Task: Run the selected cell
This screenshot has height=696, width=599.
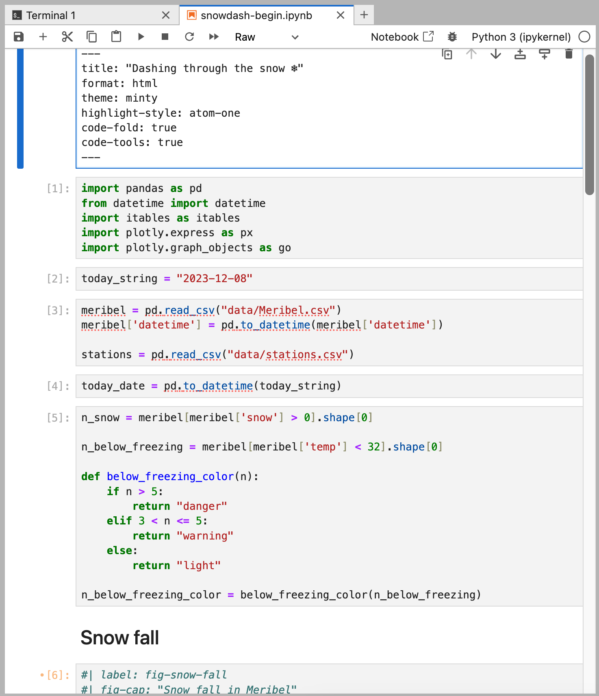Action: (141, 37)
